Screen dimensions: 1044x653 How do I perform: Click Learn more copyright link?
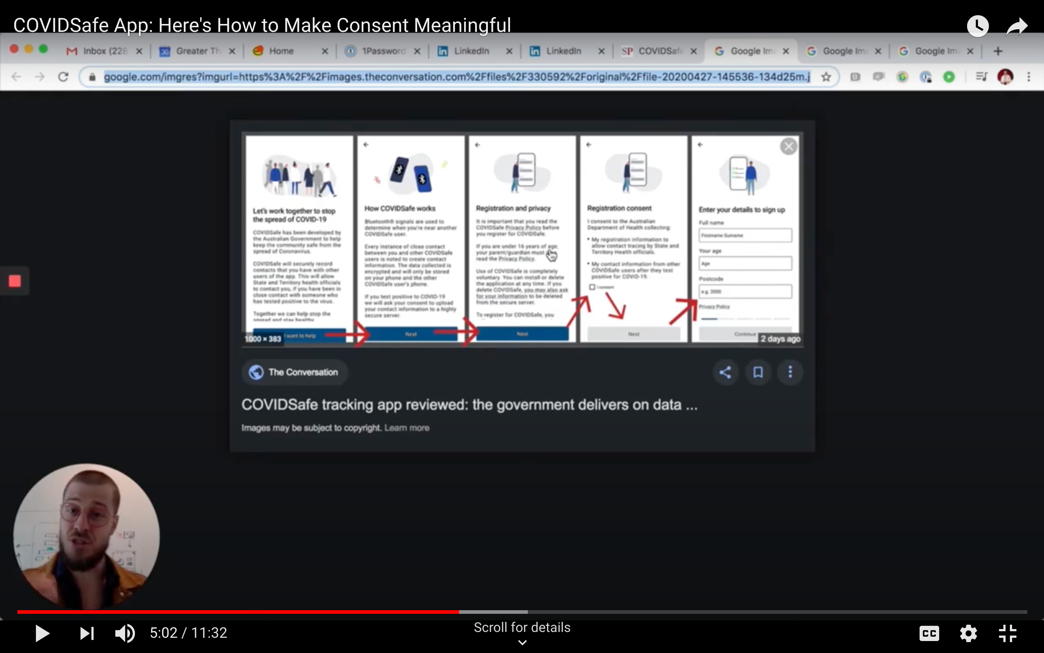(x=407, y=428)
